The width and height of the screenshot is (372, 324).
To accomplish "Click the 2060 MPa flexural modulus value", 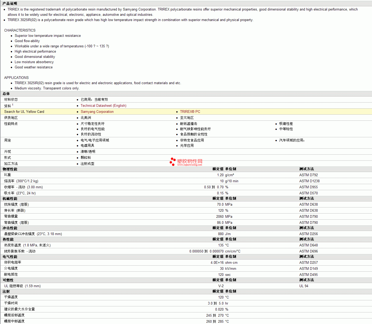I will click(x=224, y=216).
